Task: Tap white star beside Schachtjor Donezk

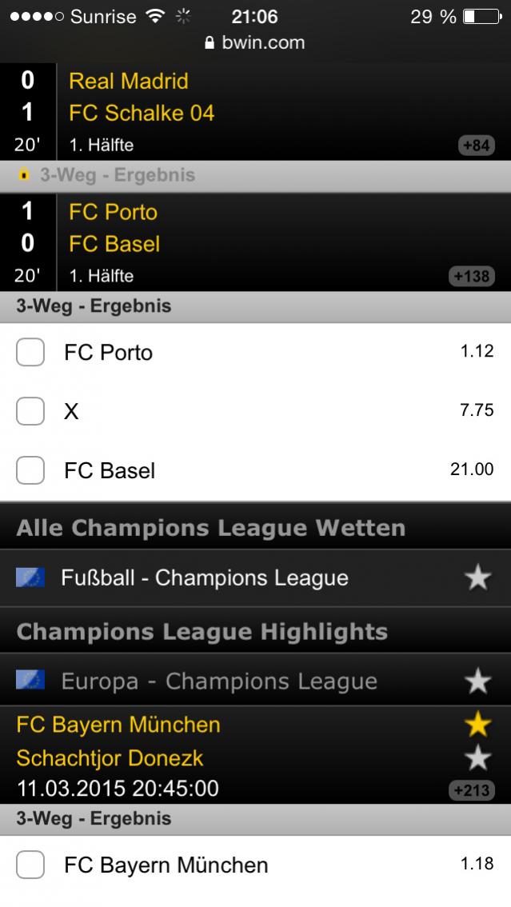Action: pos(477,757)
